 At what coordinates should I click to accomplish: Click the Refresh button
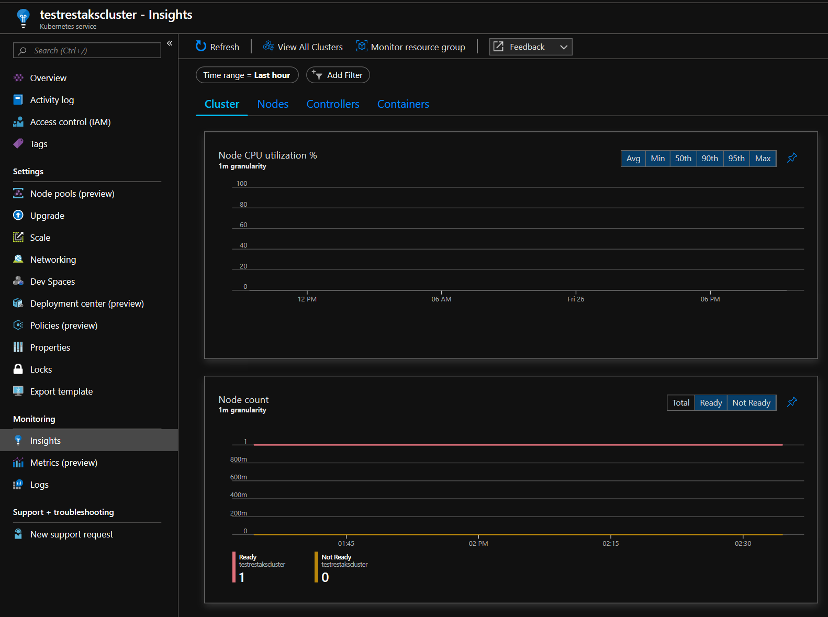point(217,47)
